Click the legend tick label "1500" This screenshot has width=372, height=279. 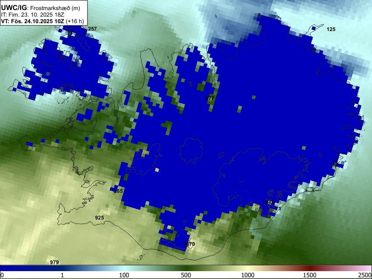point(310,275)
